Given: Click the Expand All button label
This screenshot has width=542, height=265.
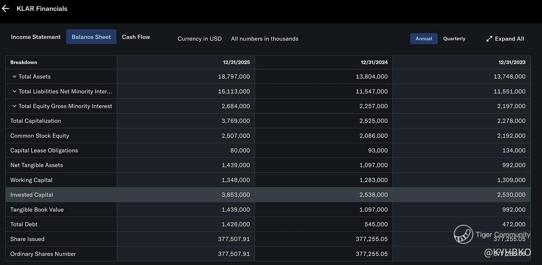Looking at the screenshot, I should pos(509,39).
